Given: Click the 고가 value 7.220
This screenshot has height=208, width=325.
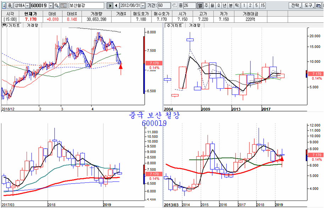Looking at the screenshot, I should pos(203,19).
